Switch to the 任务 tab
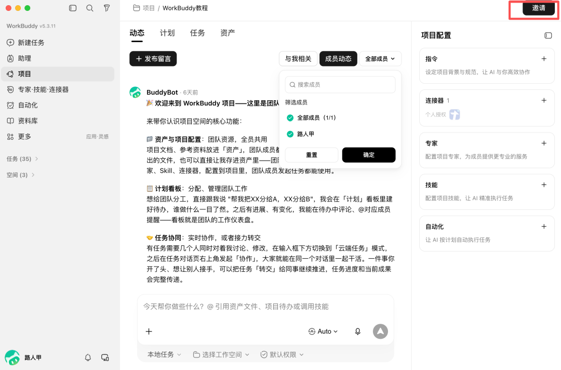 197,33
